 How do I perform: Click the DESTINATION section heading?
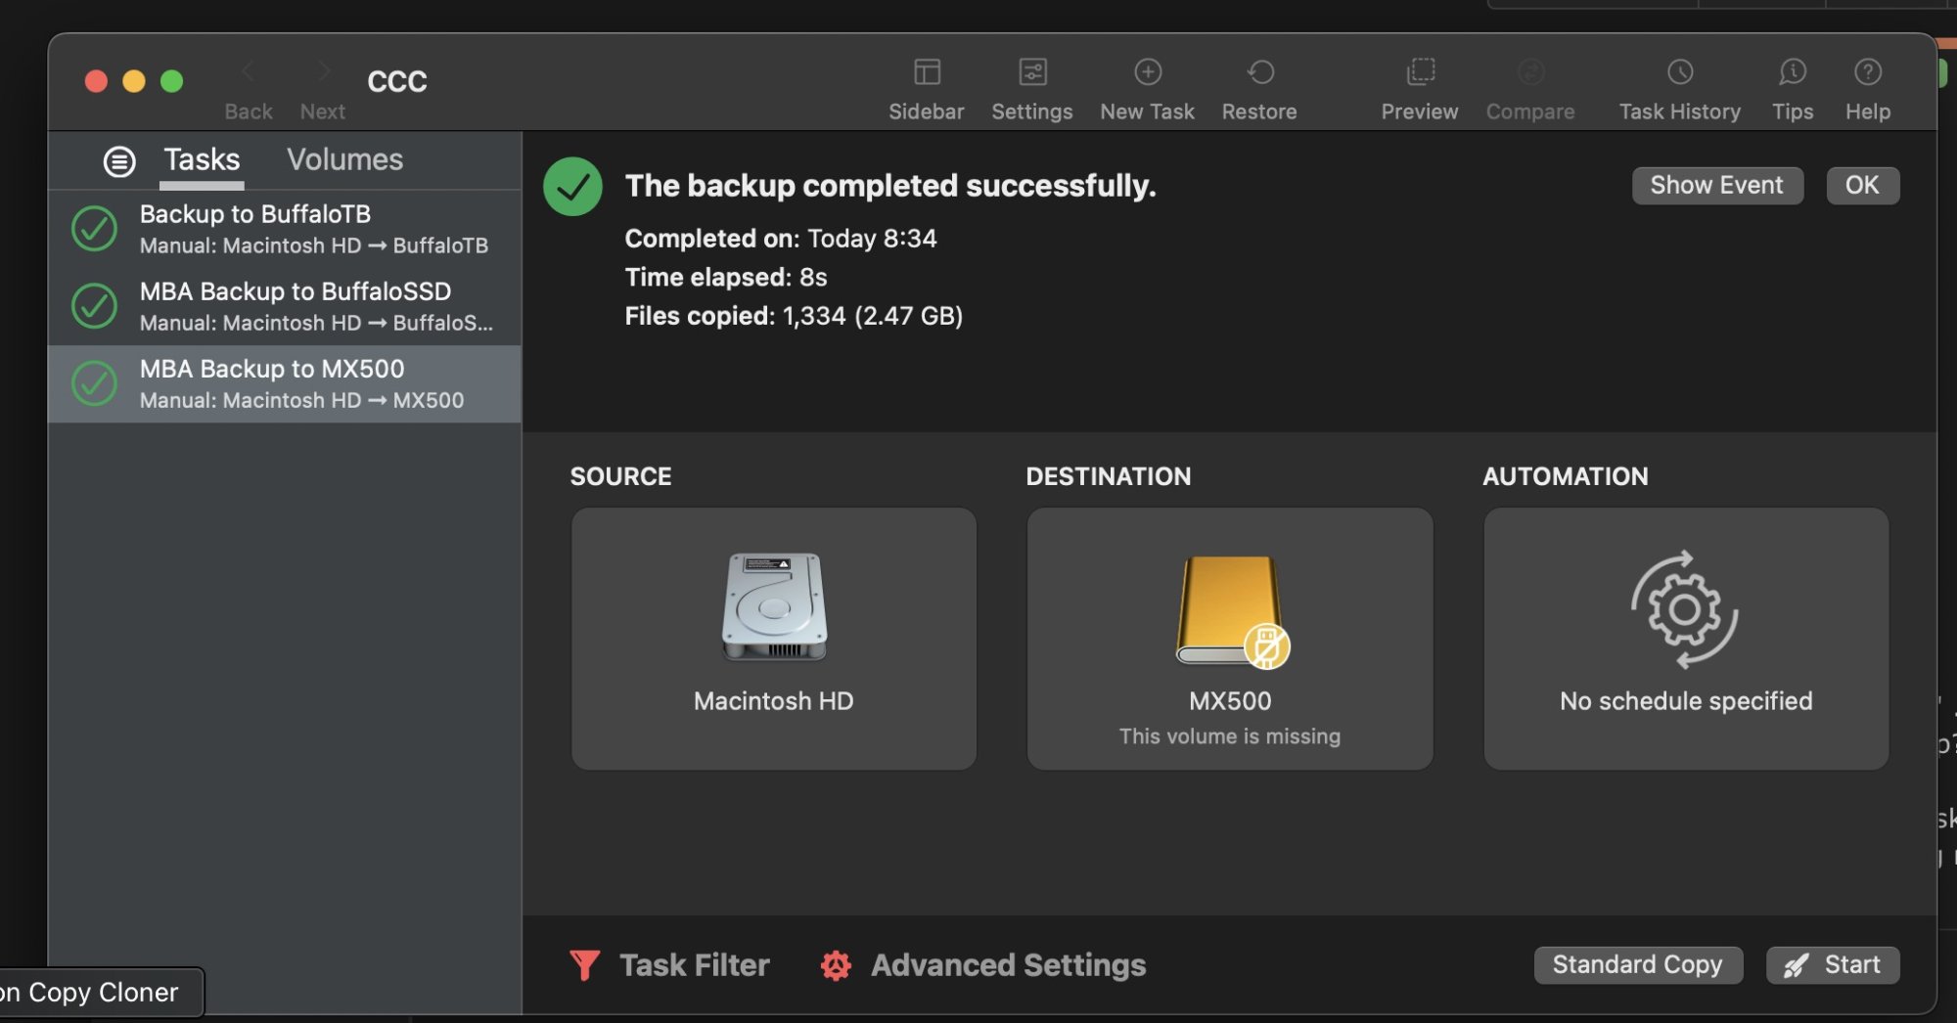[1109, 476]
